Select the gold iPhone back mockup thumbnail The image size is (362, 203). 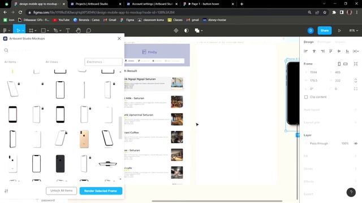84,139
